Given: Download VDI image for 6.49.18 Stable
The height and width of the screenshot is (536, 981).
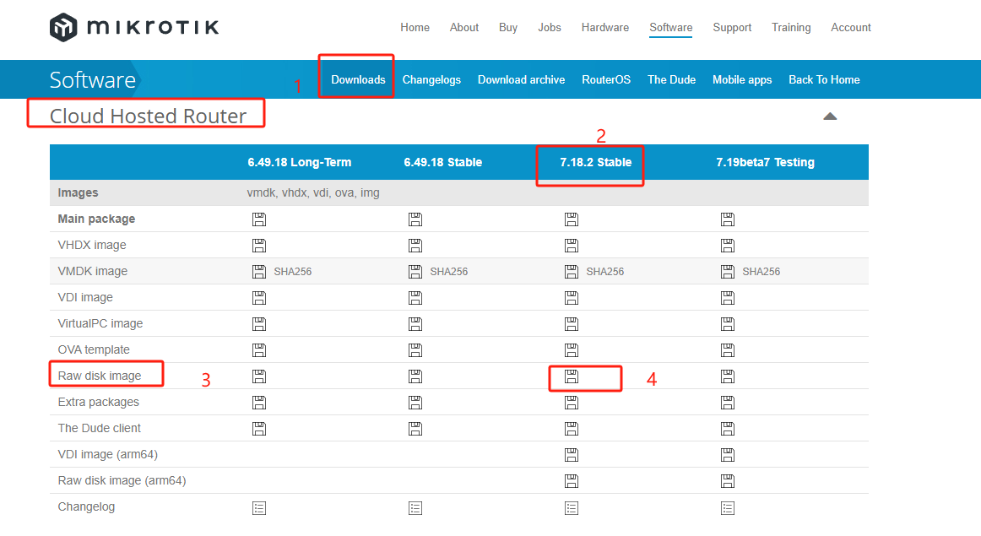Looking at the screenshot, I should (415, 298).
